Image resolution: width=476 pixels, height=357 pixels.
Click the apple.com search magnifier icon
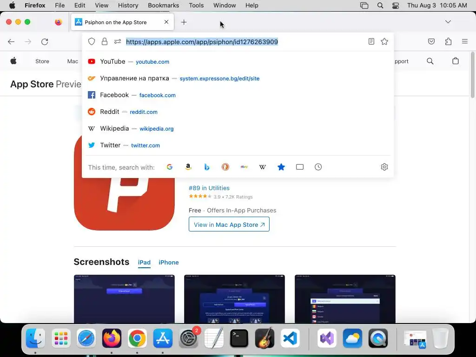tap(430, 61)
